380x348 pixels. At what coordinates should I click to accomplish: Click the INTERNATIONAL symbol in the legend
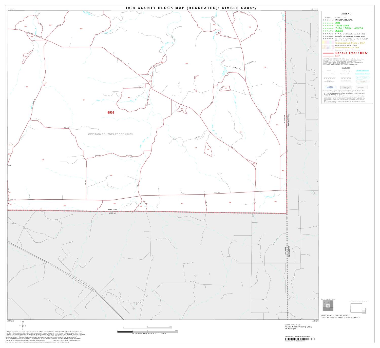pos(328,20)
